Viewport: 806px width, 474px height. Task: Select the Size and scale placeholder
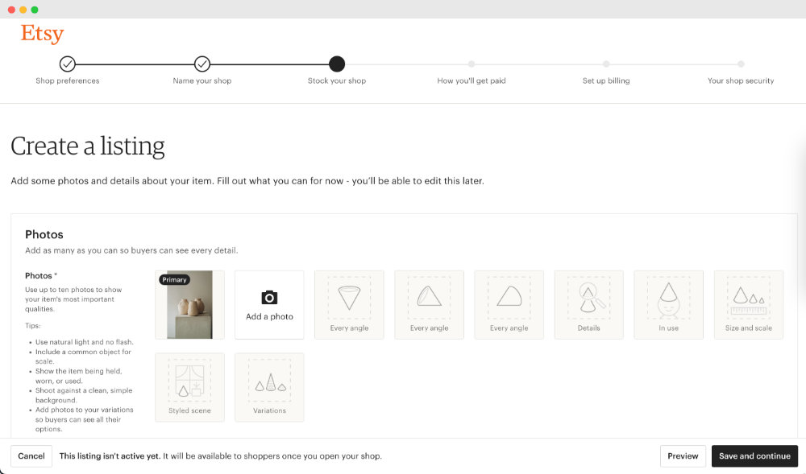tap(748, 303)
